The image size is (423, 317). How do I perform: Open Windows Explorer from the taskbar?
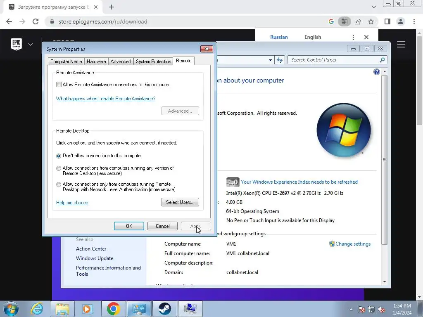(x=62, y=309)
